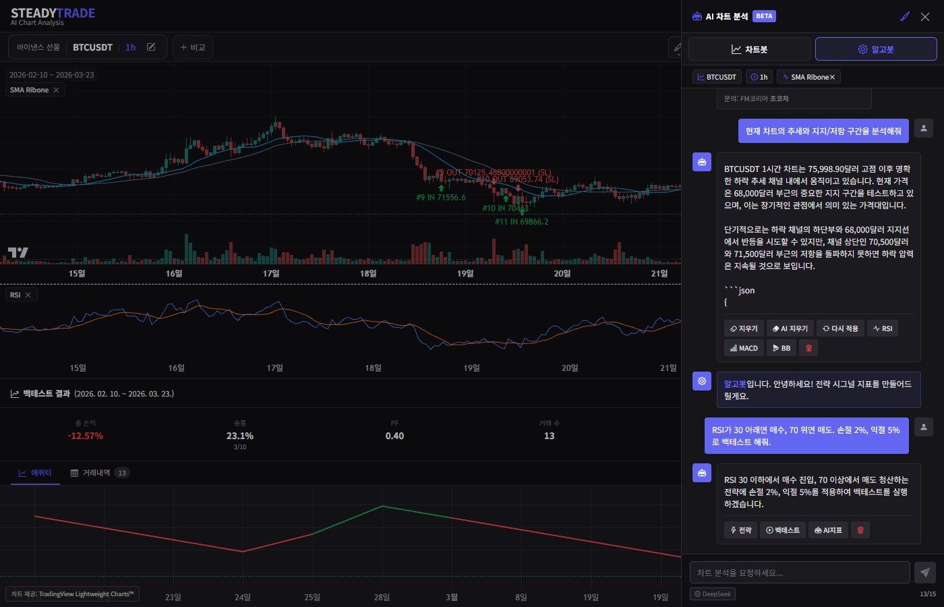Click the 13/15 message counter
Screen dimensions: 944x607
point(928,594)
